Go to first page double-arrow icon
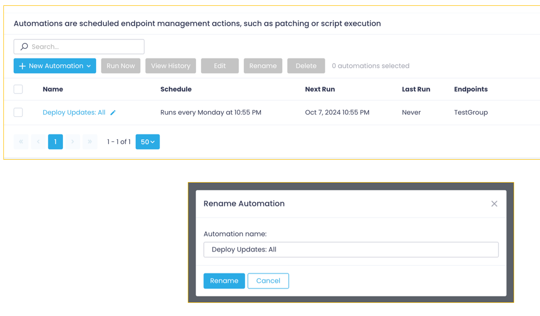This screenshot has height=316, width=540. (x=21, y=142)
